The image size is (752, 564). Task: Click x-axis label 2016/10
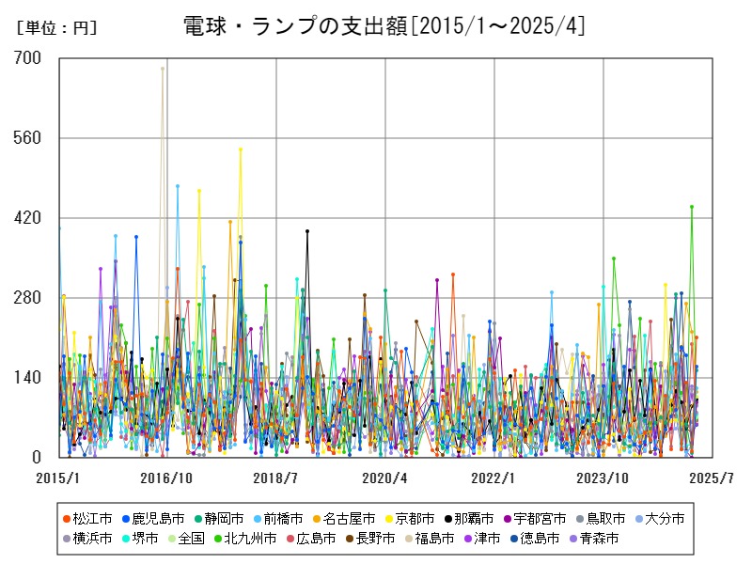point(166,478)
